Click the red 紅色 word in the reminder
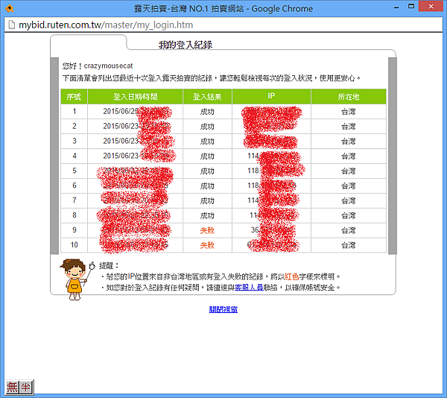447x398 pixels. point(291,277)
